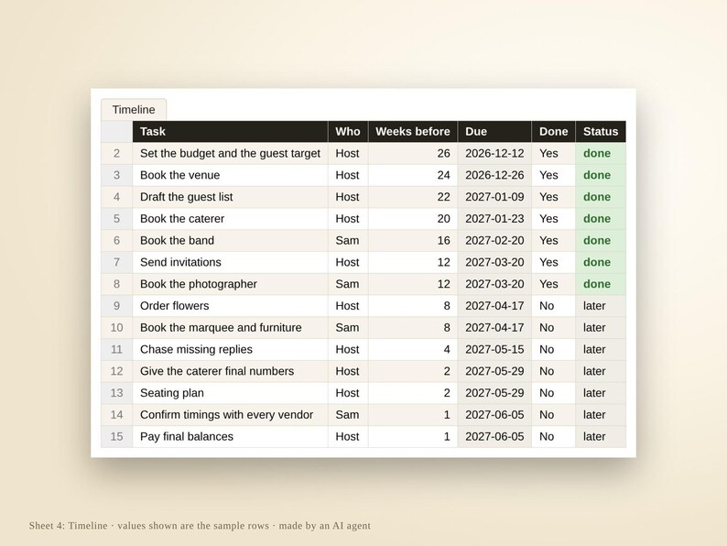Select row number 15
The width and height of the screenshot is (727, 546).
(x=117, y=437)
